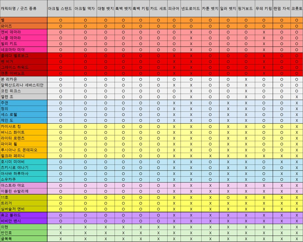Click the 흑백 키링 column header

tap(141, 8)
